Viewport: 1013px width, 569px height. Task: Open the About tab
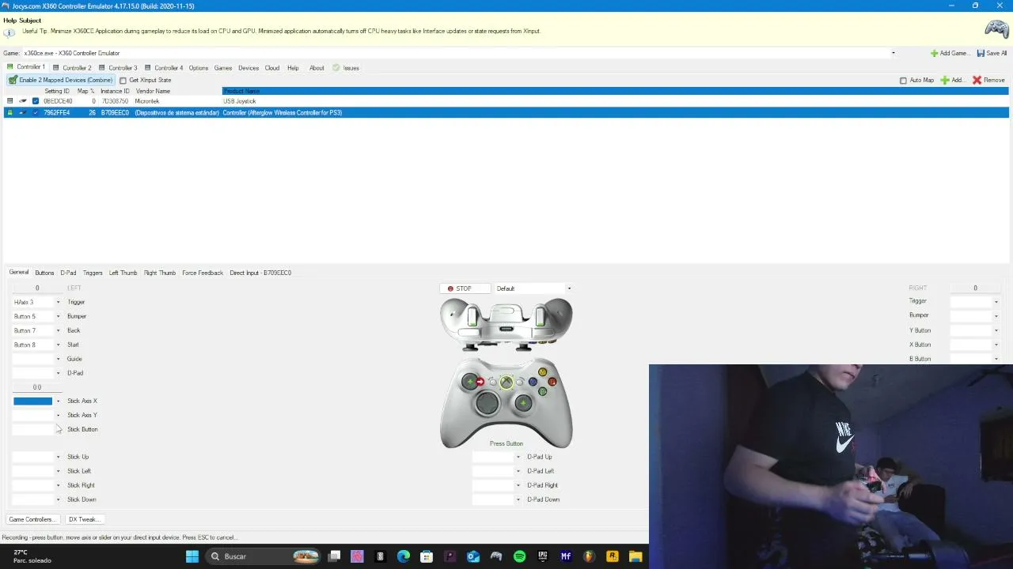[317, 68]
